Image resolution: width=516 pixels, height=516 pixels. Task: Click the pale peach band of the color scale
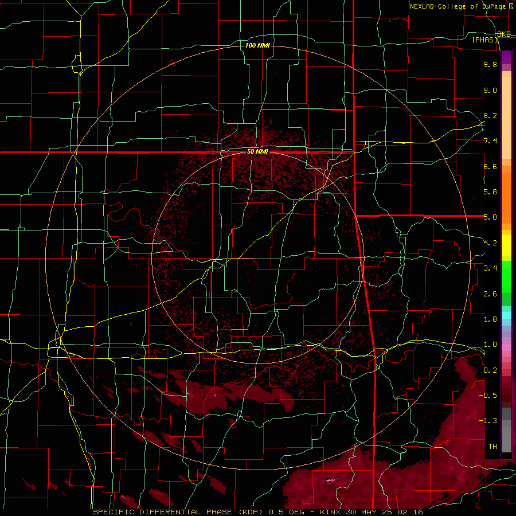506,118
